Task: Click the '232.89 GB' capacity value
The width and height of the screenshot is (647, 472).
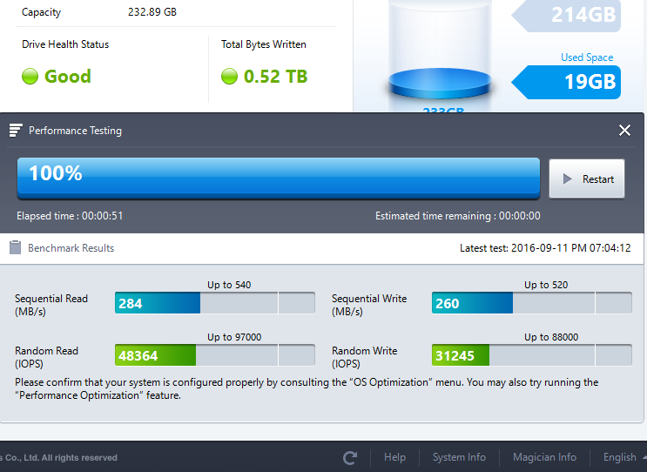Action: tap(152, 12)
